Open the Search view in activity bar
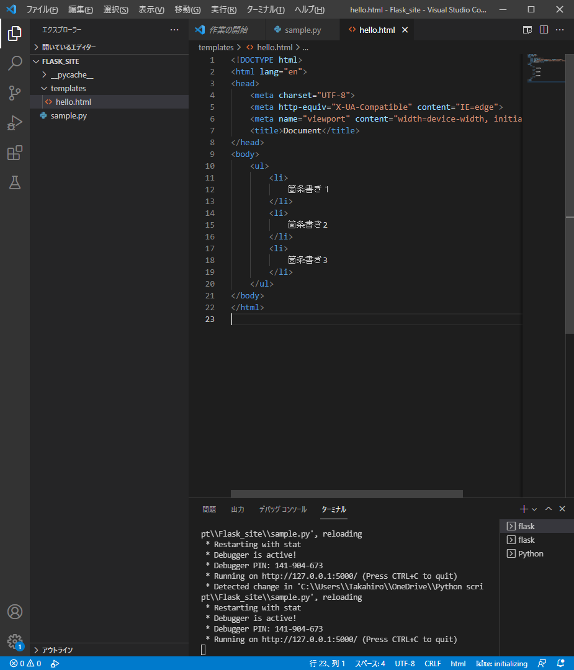The image size is (574, 670). click(x=15, y=63)
